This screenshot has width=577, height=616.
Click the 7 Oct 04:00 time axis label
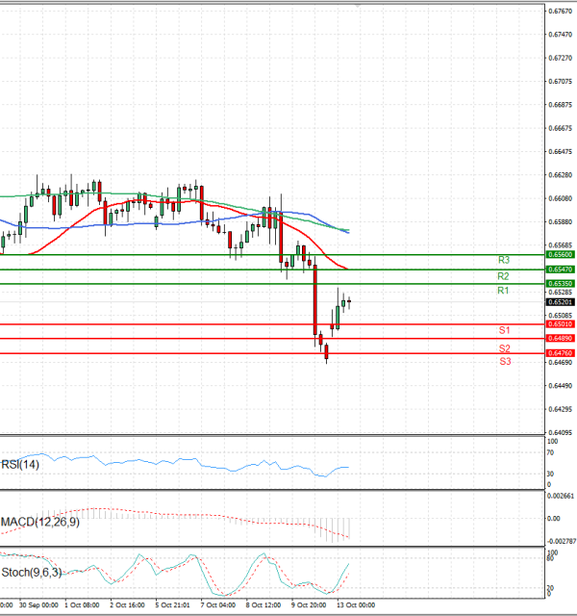(217, 606)
